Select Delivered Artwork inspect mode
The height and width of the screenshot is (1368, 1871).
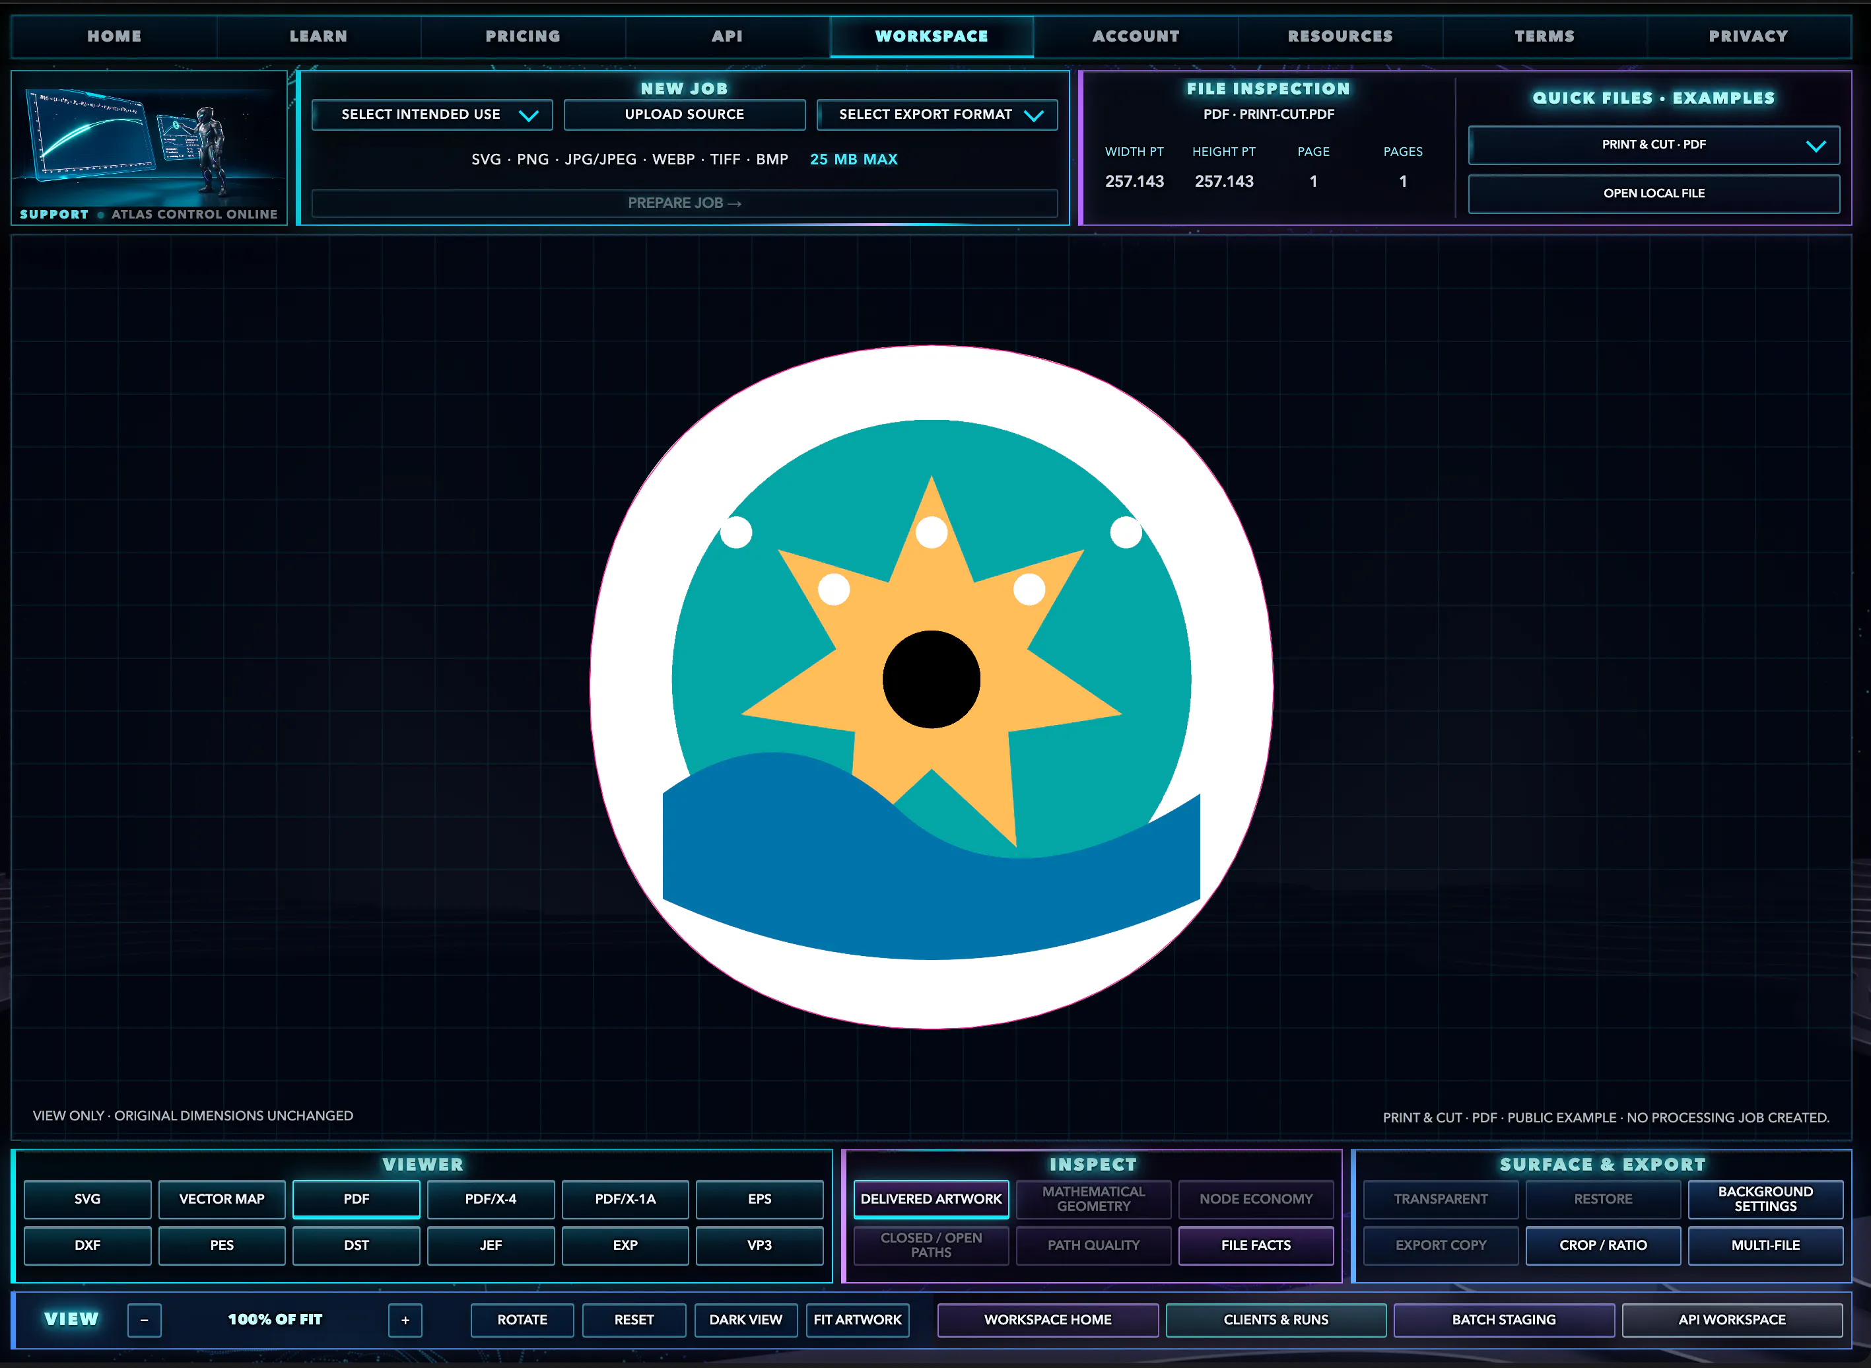(x=932, y=1199)
